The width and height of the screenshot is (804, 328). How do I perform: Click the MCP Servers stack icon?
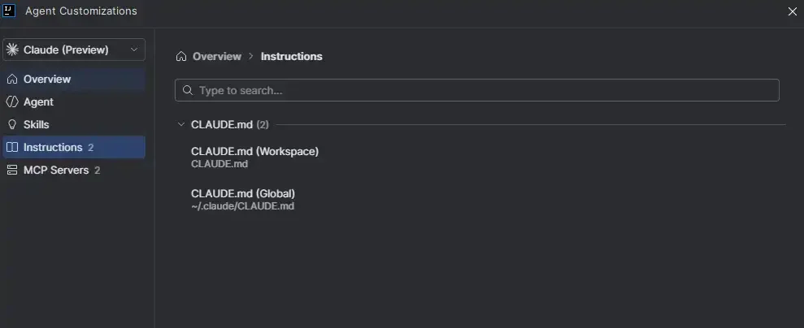point(12,170)
